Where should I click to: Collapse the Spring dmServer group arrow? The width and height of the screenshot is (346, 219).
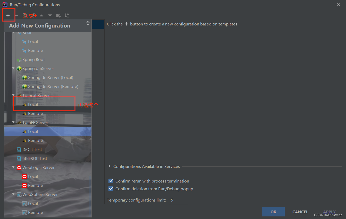13,68
